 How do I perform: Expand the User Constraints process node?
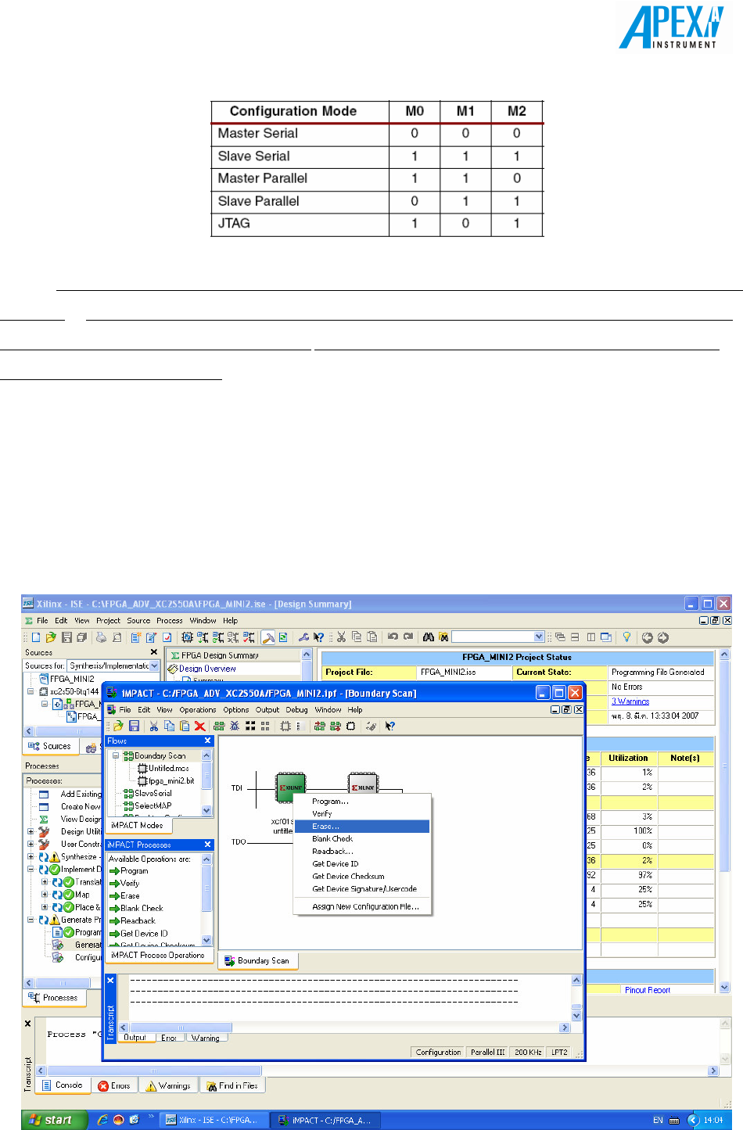(x=31, y=845)
